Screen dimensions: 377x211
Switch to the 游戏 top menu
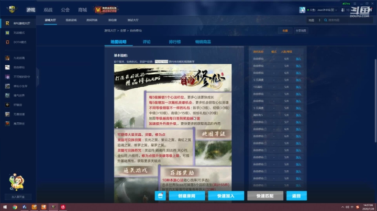click(31, 10)
